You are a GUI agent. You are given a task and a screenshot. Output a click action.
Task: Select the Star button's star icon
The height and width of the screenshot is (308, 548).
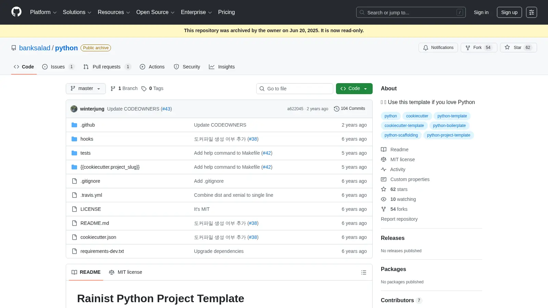[507, 48]
